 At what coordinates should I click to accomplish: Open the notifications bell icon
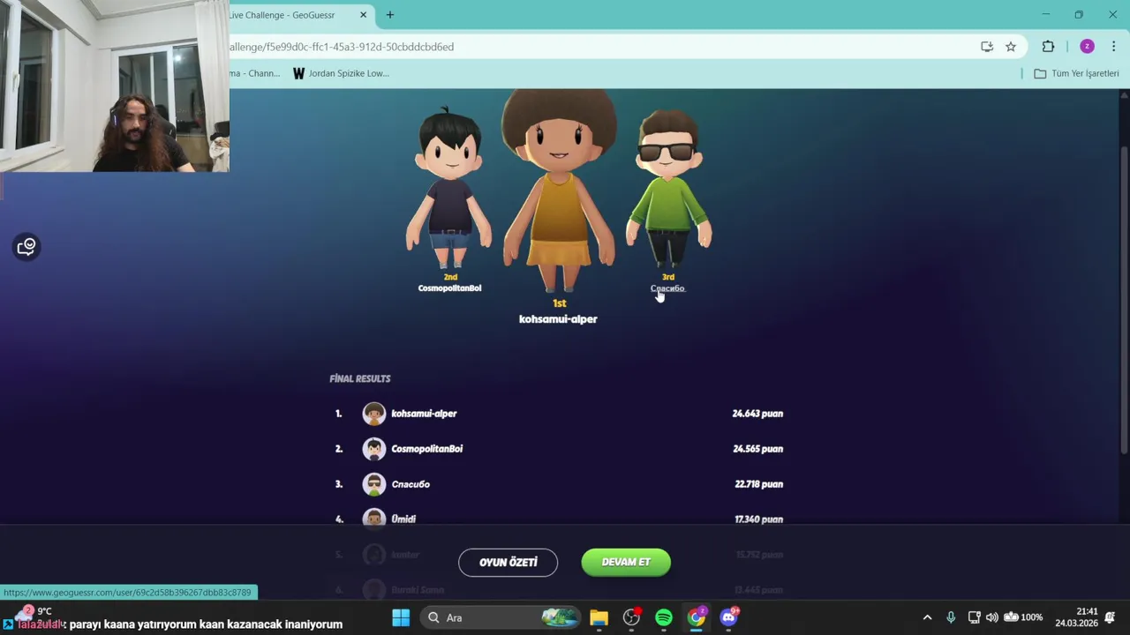pos(1111,617)
